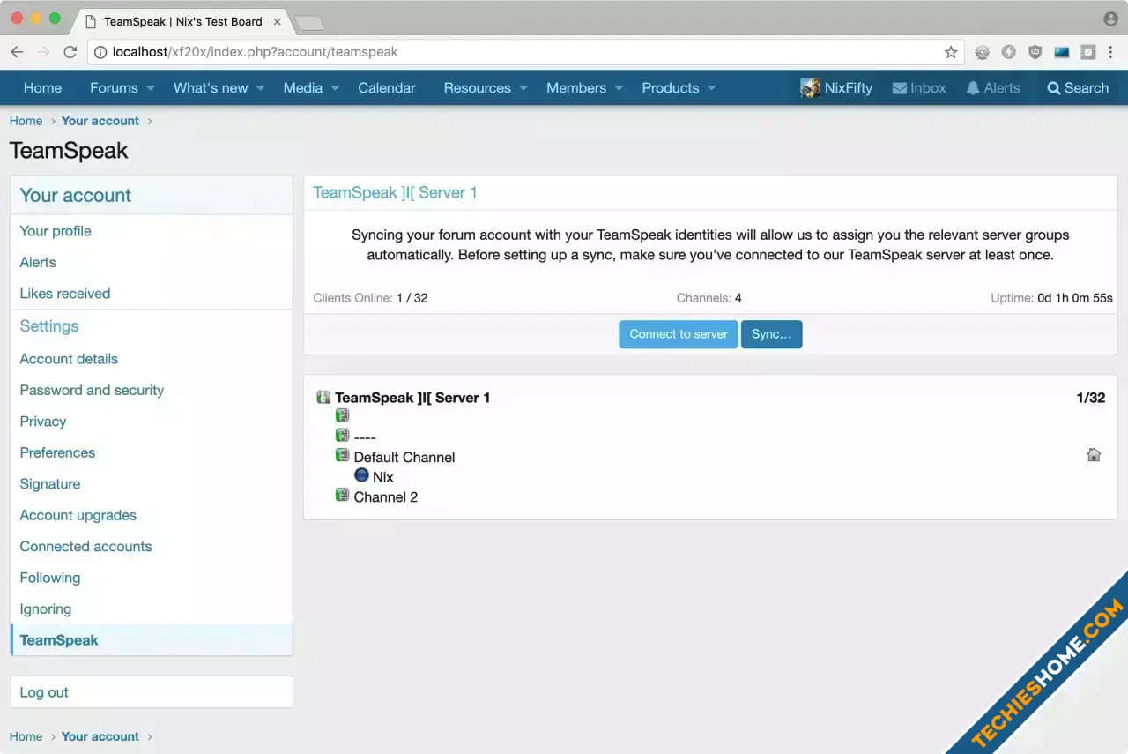This screenshot has height=754, width=1128.
Task: Open Media in the navigation bar
Action: [x=303, y=88]
